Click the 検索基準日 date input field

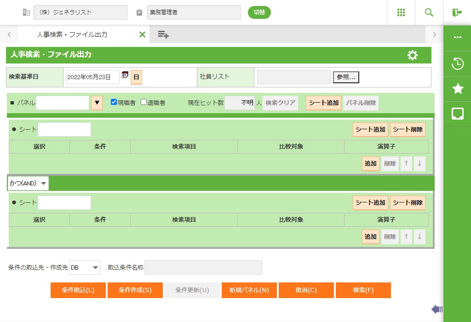click(x=92, y=77)
